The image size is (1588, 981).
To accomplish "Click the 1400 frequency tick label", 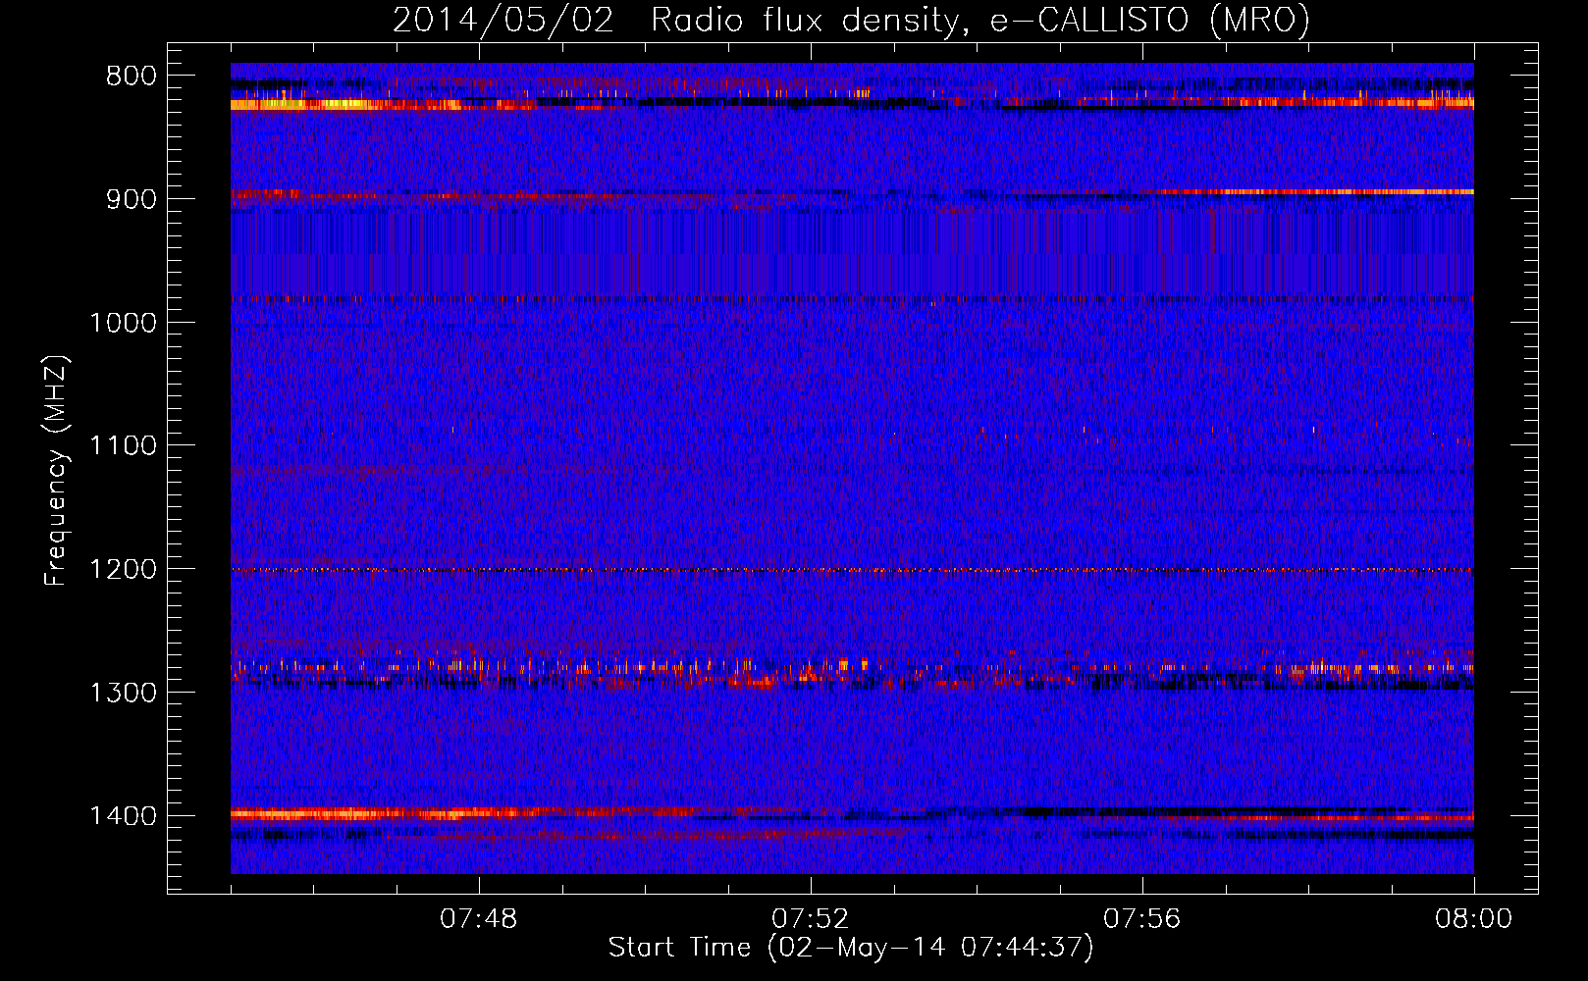I will [x=123, y=816].
